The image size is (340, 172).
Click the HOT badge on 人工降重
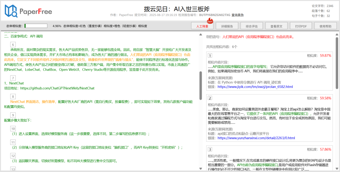pos(210,22)
